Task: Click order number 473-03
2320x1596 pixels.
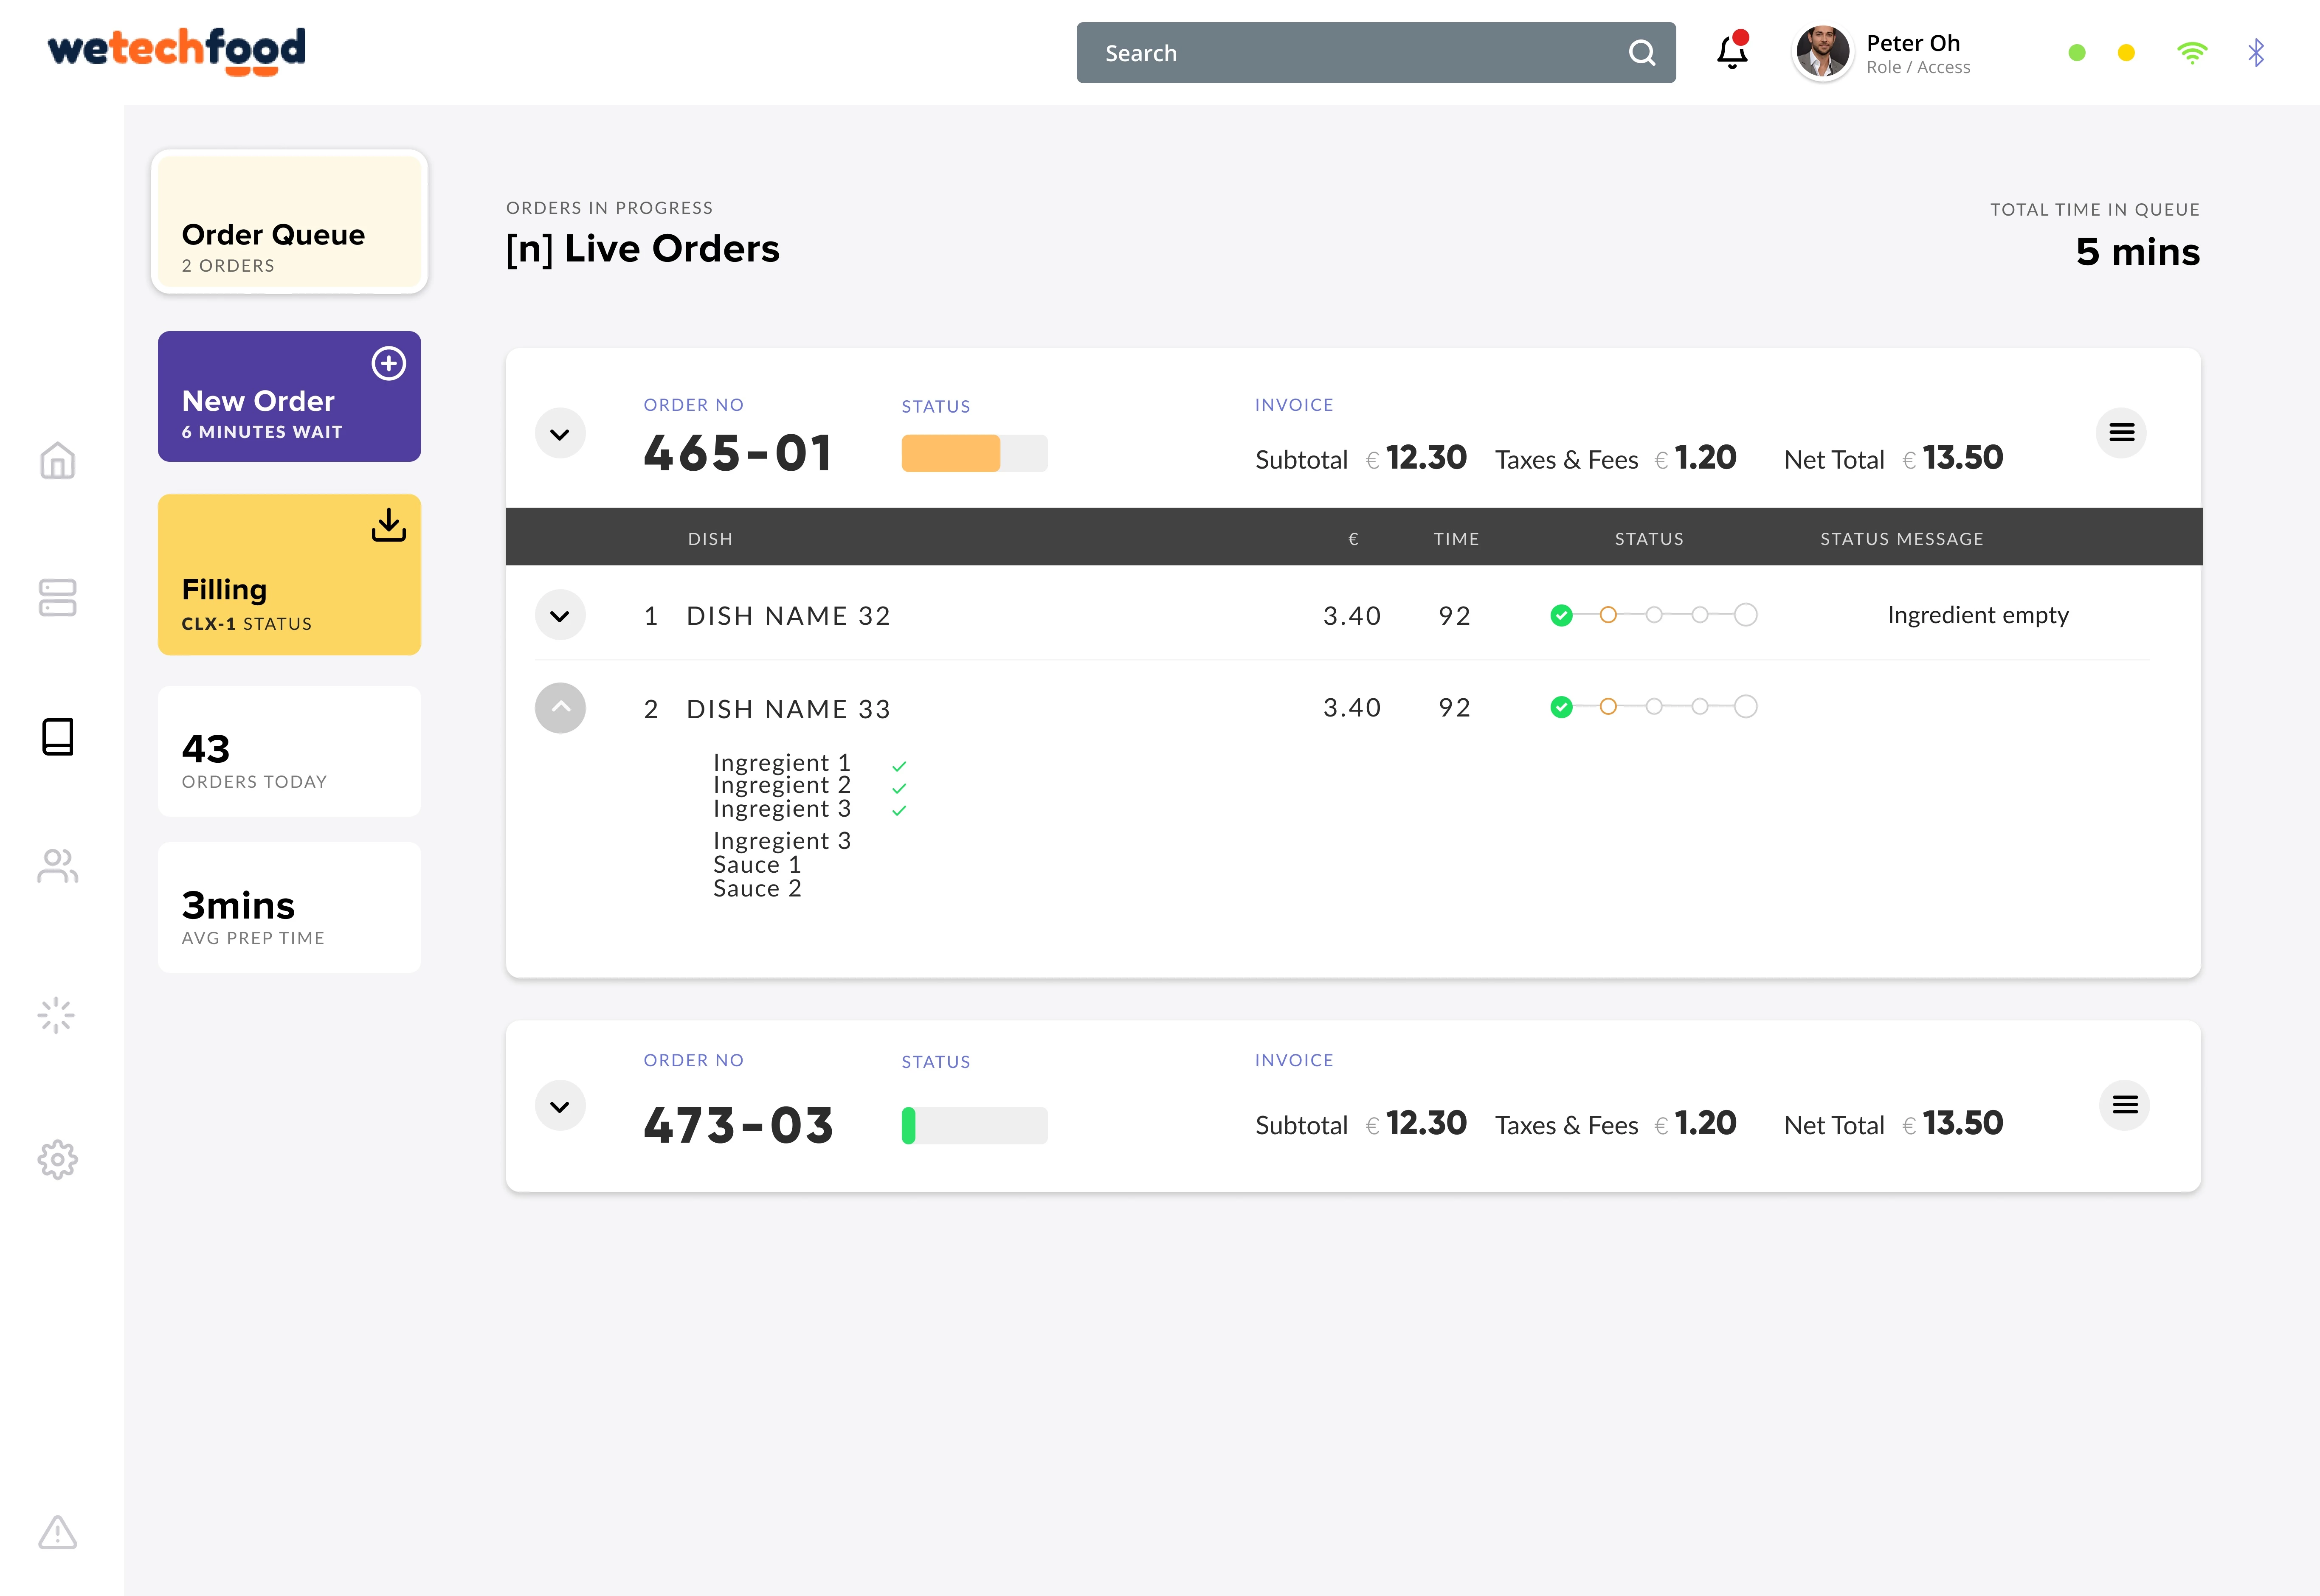Action: 738,1125
